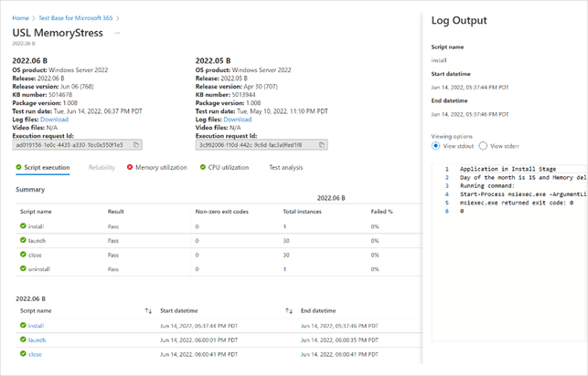Download log files for 2022.05 B
This screenshot has height=376, width=588.
pos(238,120)
